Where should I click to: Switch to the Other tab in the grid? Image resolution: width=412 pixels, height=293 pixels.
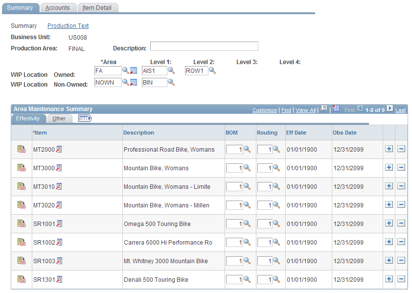coord(59,118)
